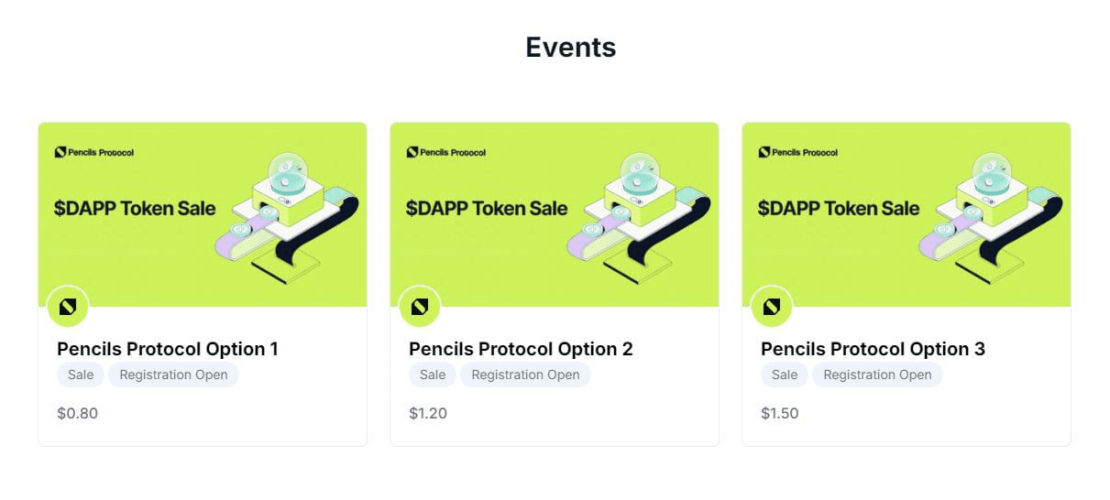Open the second $DAPP Token Sale banner
This screenshot has height=500, width=1110.
point(555,214)
